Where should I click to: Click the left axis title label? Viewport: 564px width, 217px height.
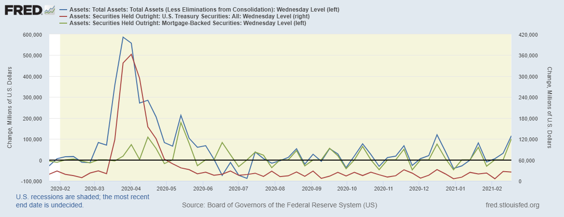(x=10, y=107)
